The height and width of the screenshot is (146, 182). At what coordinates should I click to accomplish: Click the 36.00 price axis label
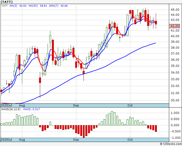[175, 60]
